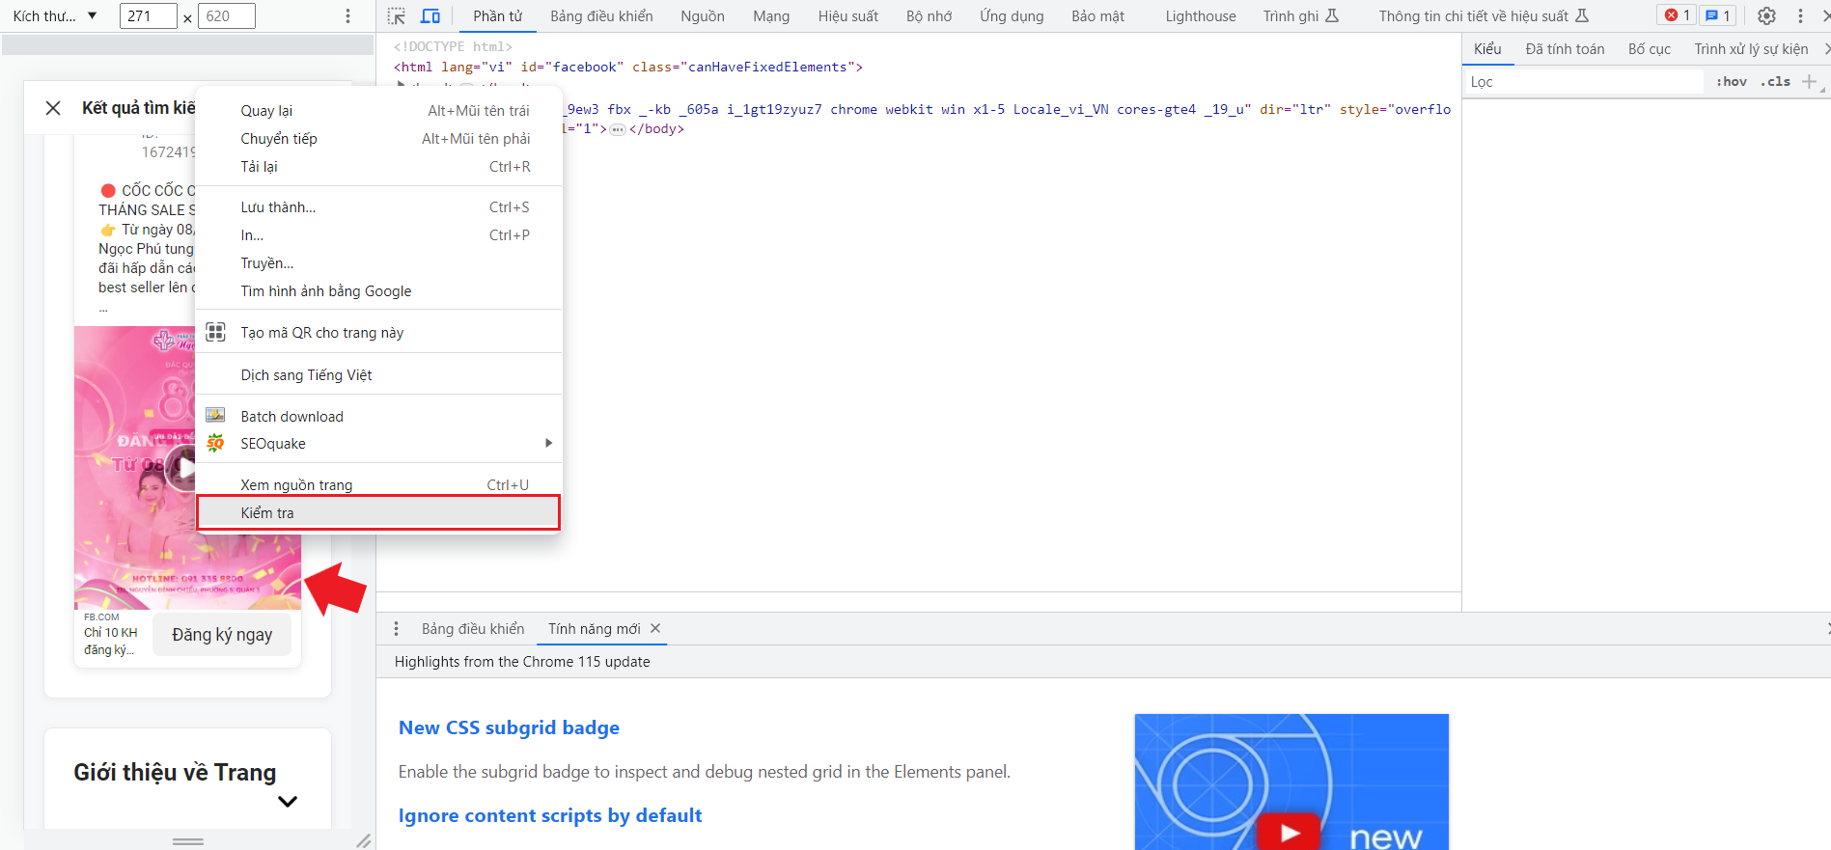The height and width of the screenshot is (850, 1831).
Task: Open the Ứng dụng tab
Action: 1012,16
